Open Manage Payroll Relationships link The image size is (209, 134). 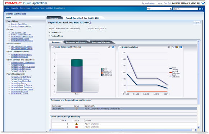coord(22,36)
